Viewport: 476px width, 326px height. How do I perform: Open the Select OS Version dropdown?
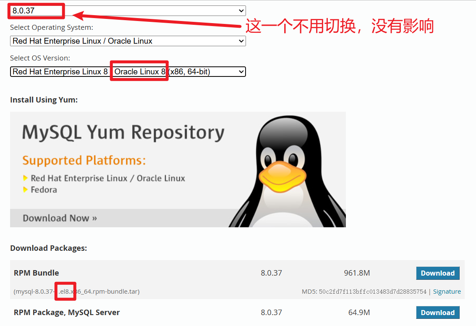(x=128, y=72)
